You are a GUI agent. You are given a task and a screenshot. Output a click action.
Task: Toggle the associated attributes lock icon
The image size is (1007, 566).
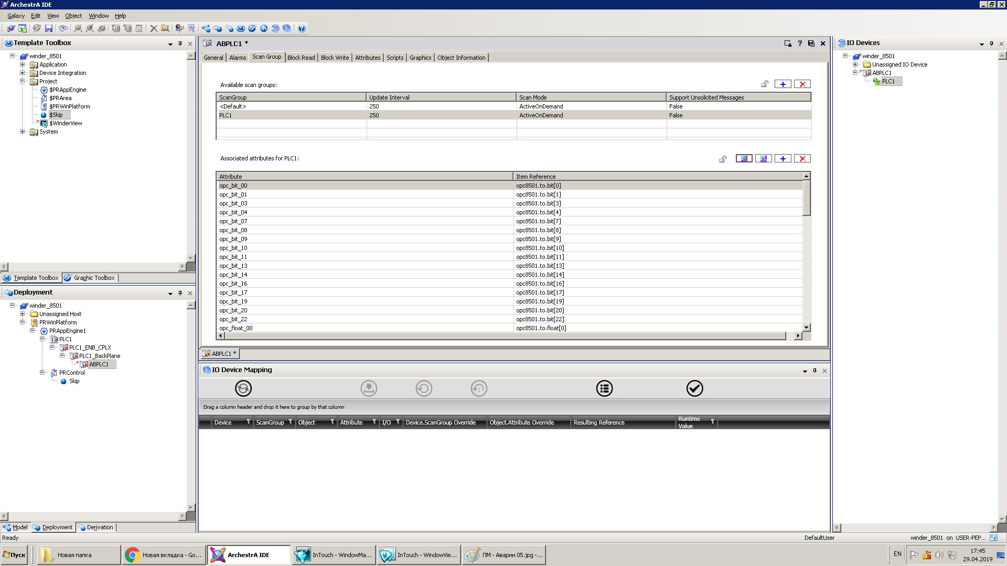click(723, 159)
